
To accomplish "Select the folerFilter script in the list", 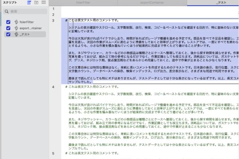I will (25, 22).
